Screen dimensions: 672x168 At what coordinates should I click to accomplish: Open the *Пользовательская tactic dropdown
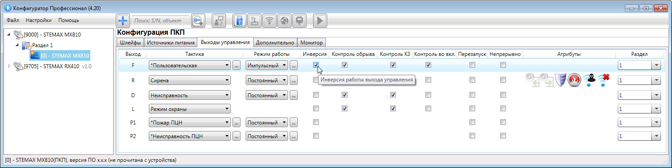(x=190, y=66)
